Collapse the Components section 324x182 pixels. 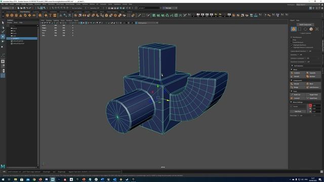pos(292,80)
